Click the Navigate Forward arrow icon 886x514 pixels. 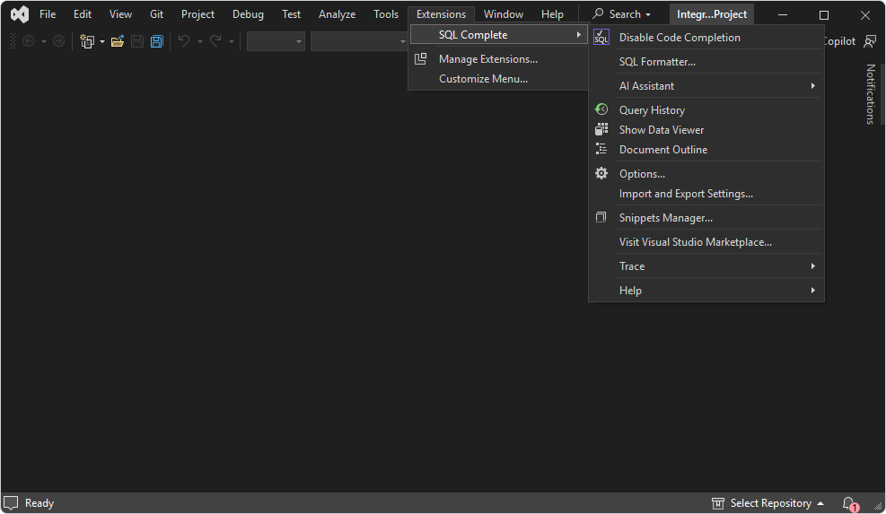pyautogui.click(x=58, y=40)
